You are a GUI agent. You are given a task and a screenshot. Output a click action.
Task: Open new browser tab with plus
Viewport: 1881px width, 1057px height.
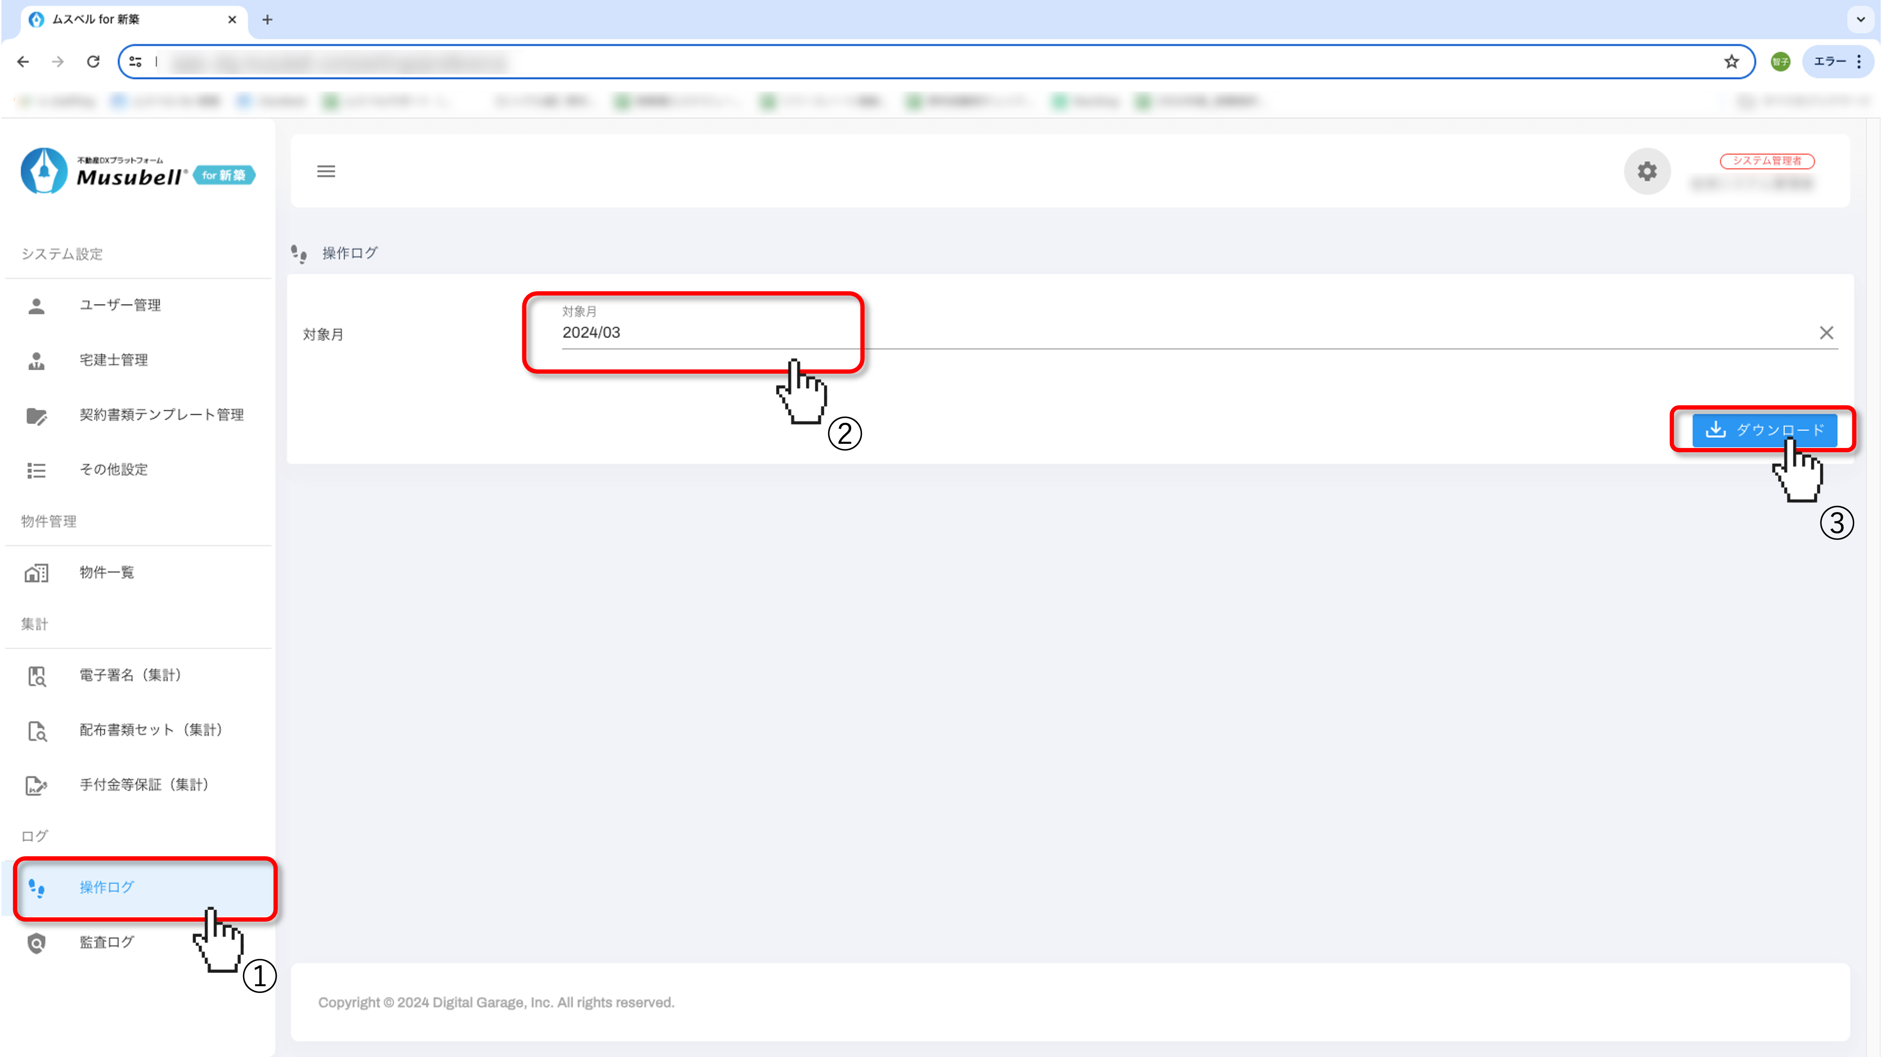tap(267, 20)
